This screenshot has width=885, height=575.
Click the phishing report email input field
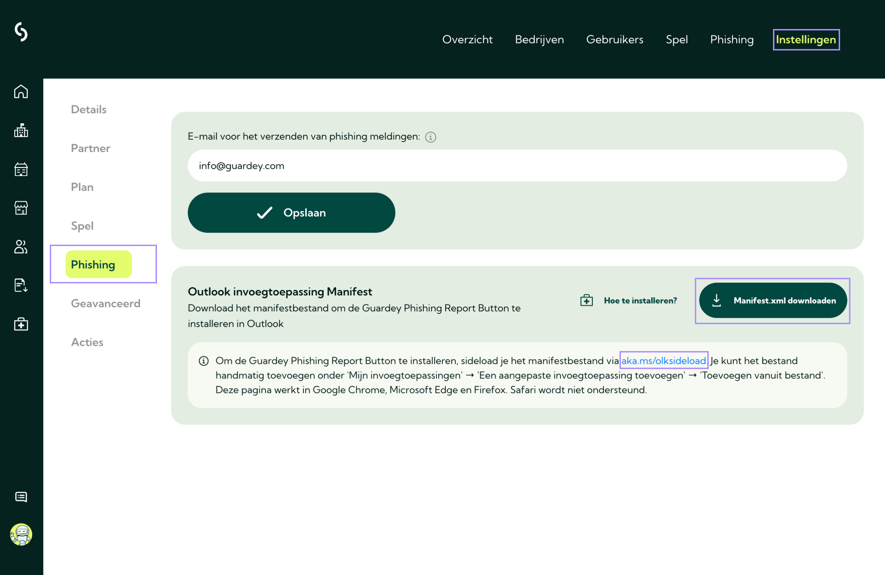click(517, 166)
